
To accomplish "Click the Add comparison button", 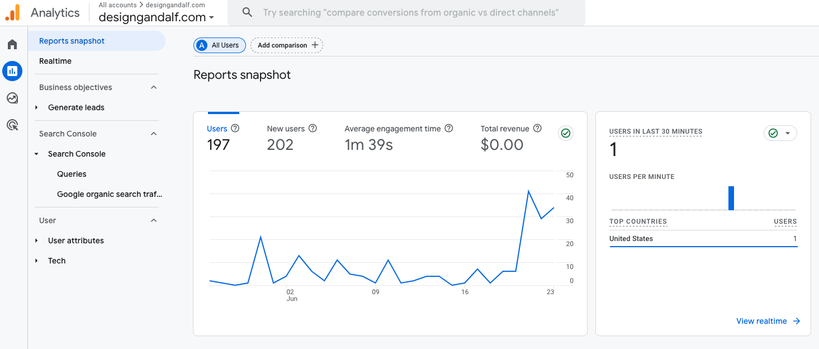I will [287, 45].
